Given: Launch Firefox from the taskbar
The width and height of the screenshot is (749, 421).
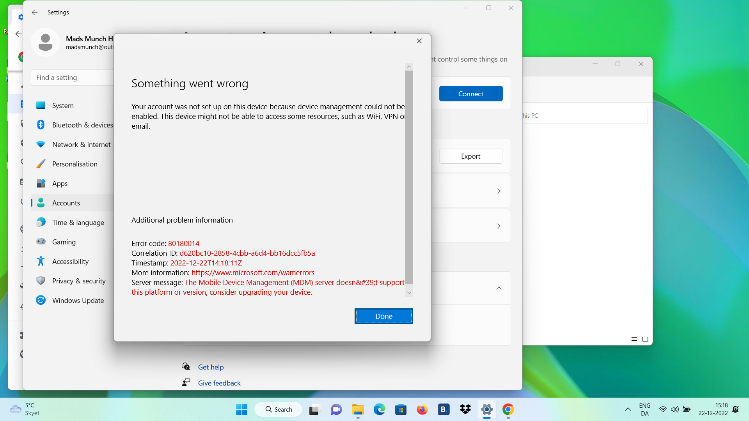Looking at the screenshot, I should tap(422, 409).
